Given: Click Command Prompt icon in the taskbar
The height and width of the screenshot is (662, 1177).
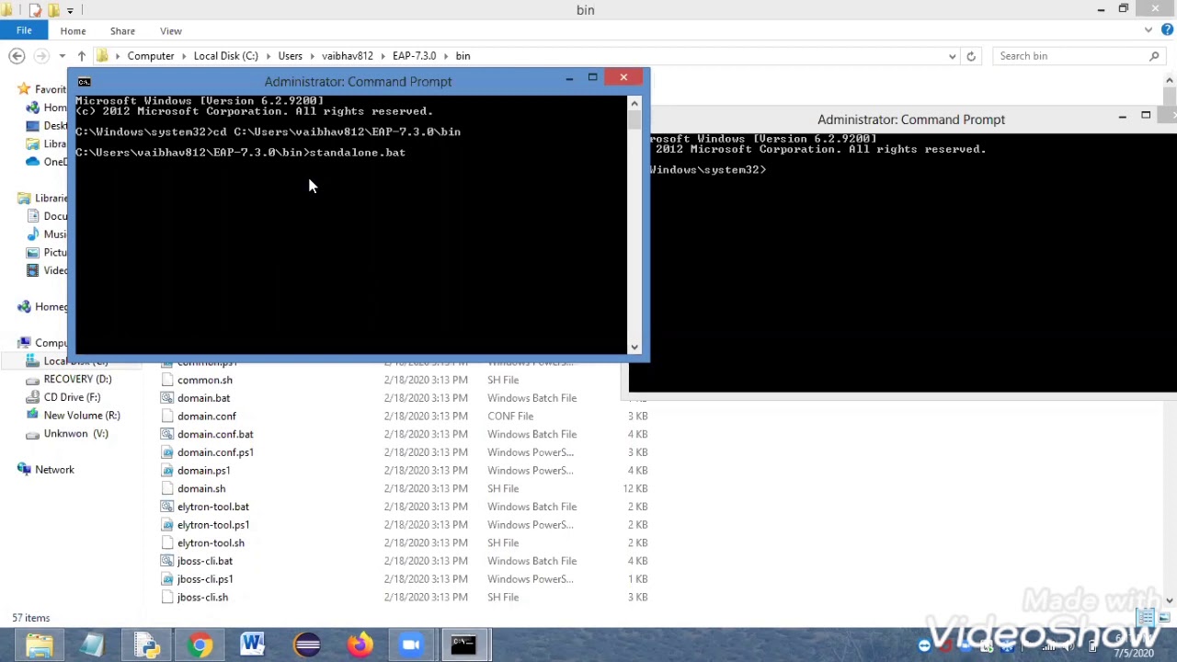Looking at the screenshot, I should point(463,645).
